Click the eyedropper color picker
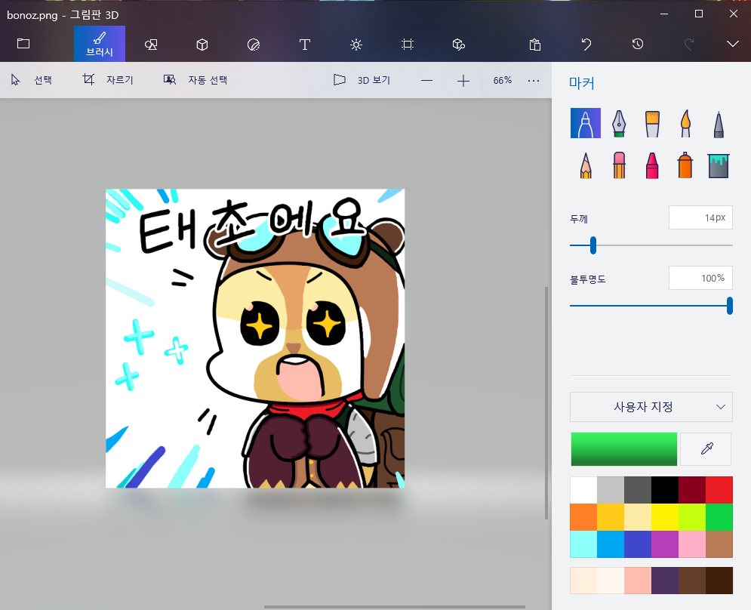 [706, 449]
